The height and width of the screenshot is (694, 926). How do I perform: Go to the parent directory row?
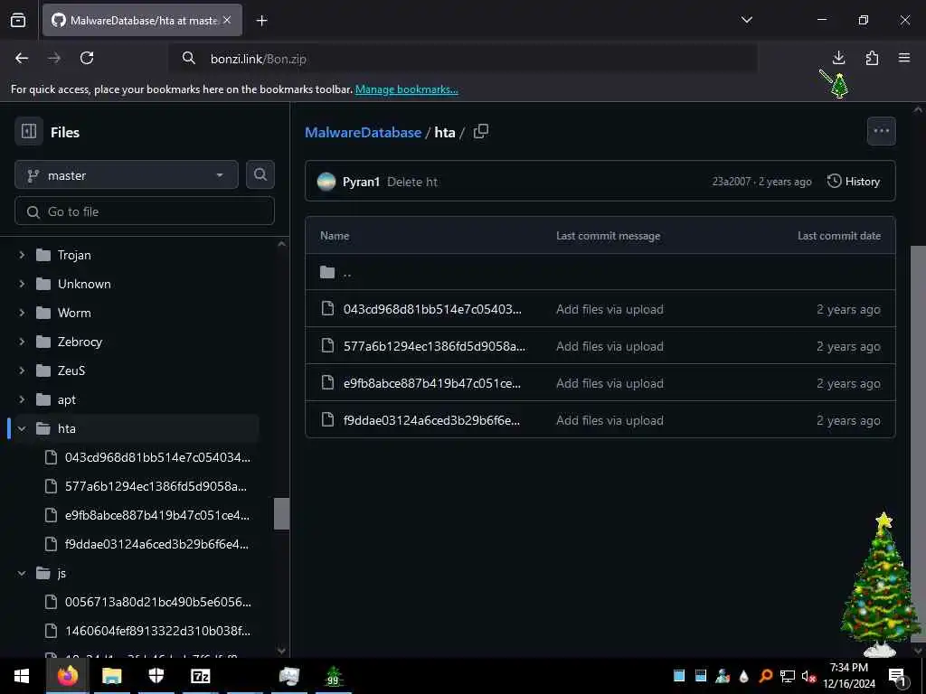pyautogui.click(x=600, y=272)
